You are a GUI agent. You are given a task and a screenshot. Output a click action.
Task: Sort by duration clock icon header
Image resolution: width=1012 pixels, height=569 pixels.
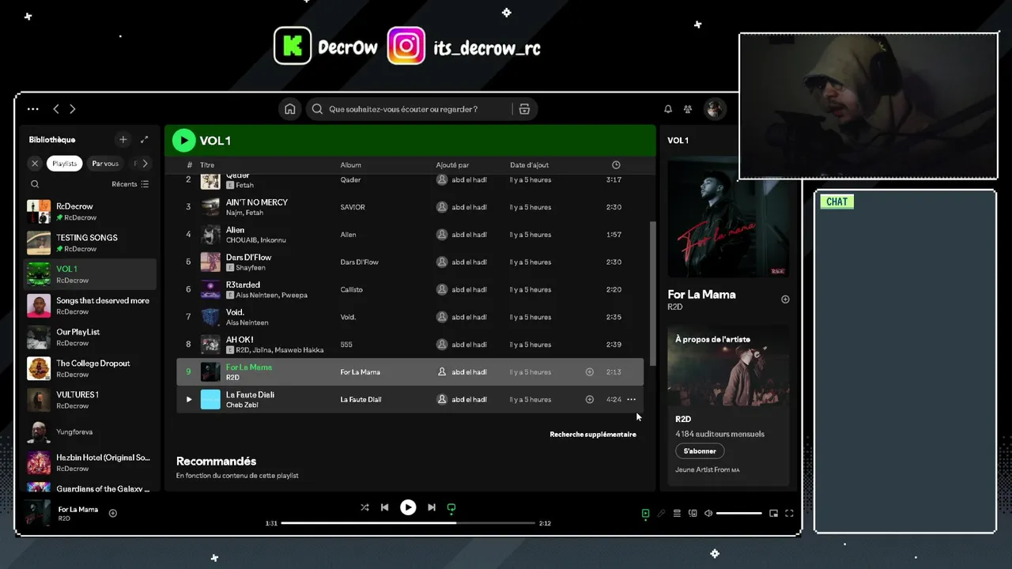tap(616, 165)
